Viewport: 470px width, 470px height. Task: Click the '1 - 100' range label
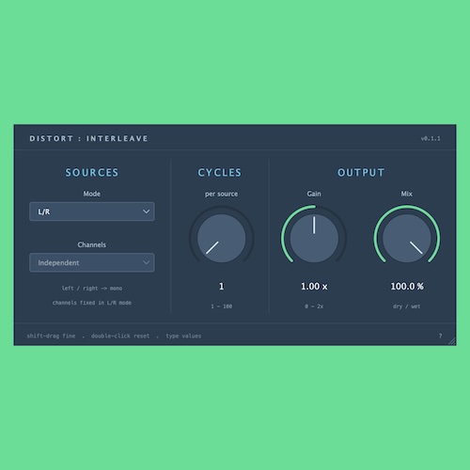pyautogui.click(x=221, y=306)
